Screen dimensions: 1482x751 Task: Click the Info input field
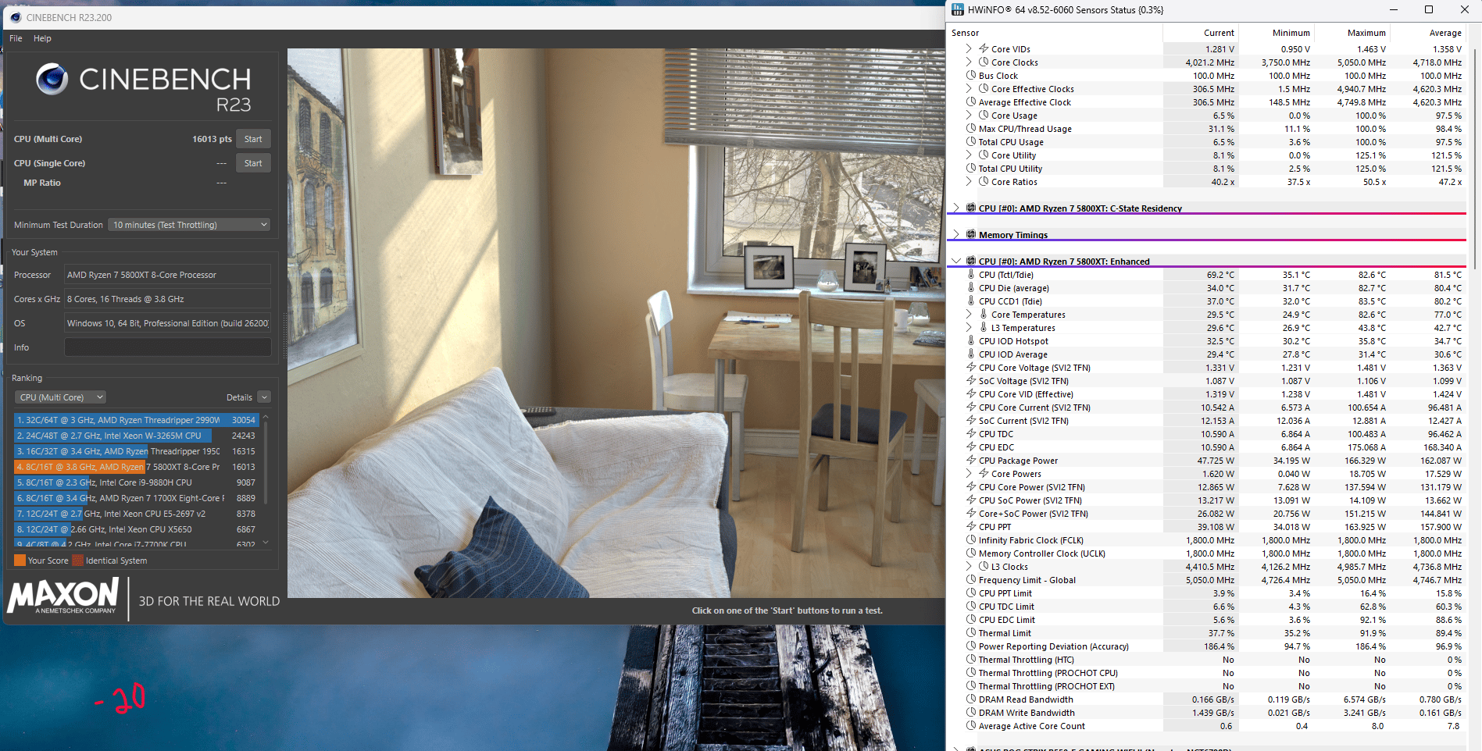coord(167,347)
